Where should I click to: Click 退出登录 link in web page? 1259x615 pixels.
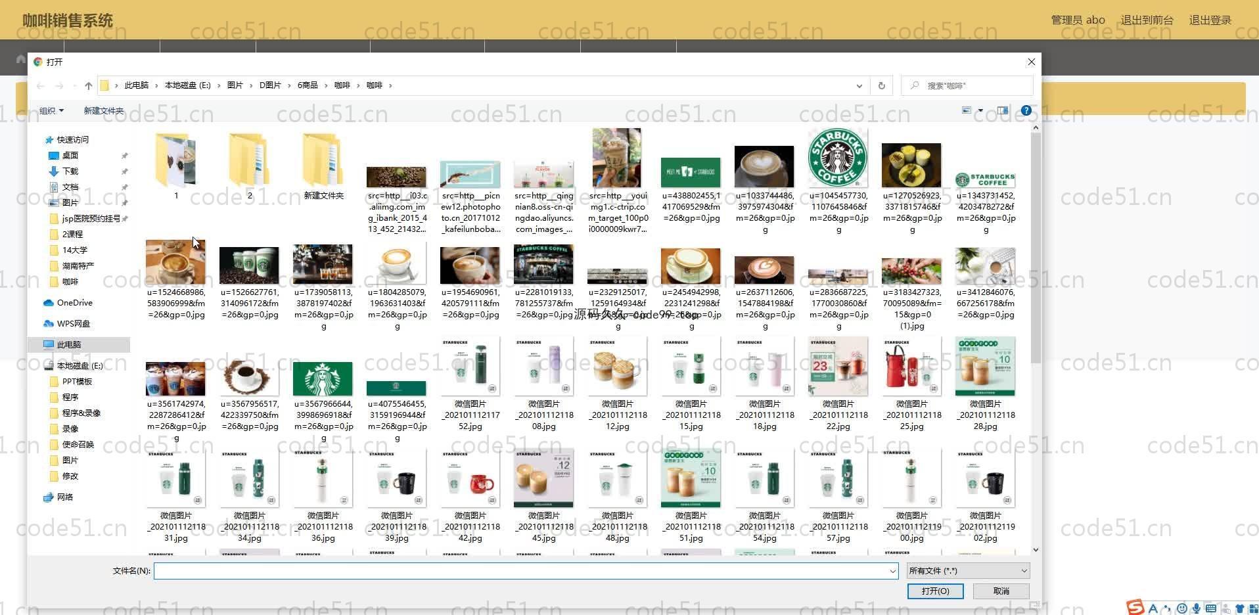1210,20
